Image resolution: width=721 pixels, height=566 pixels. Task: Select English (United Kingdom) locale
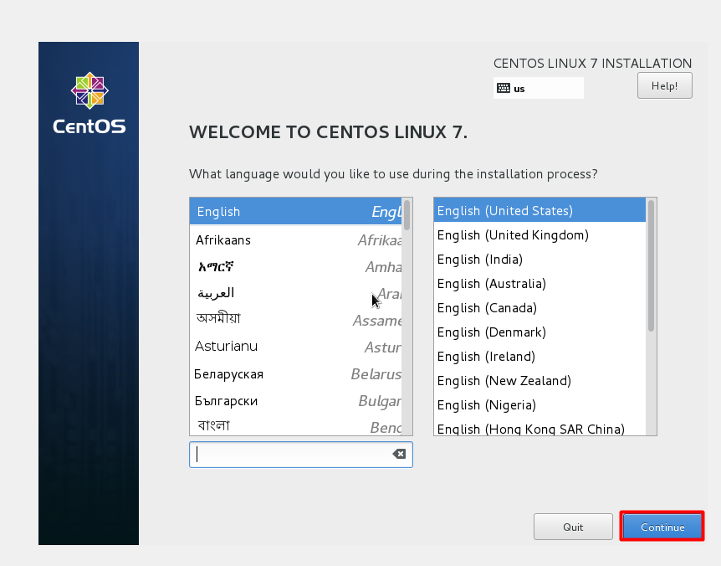513,235
